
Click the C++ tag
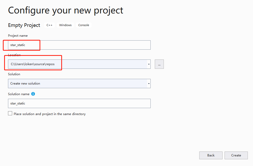point(49,25)
